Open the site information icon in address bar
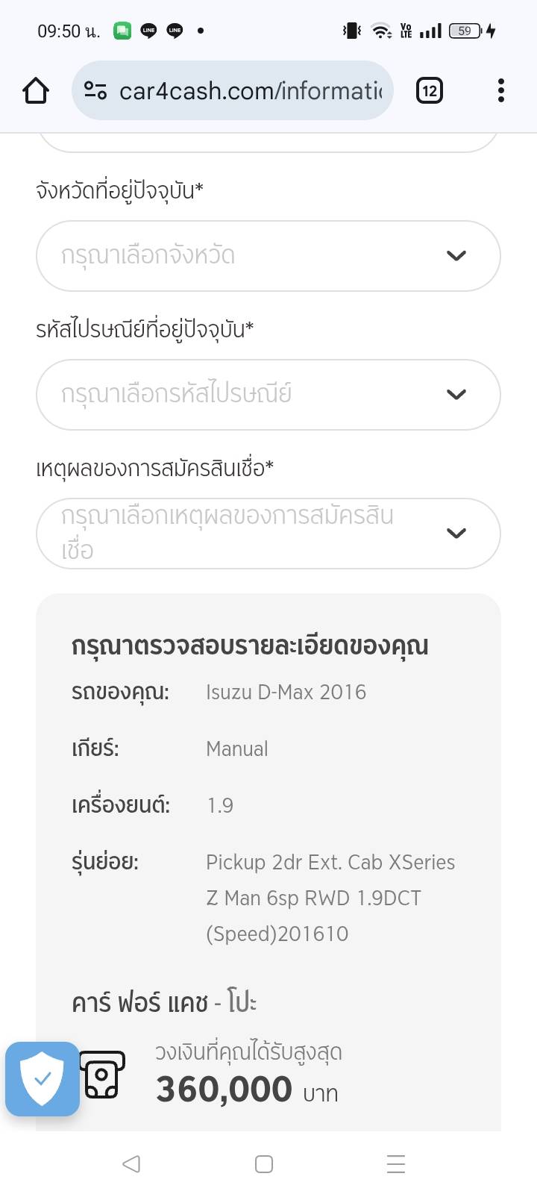This screenshot has height=1197, width=537. (x=95, y=91)
